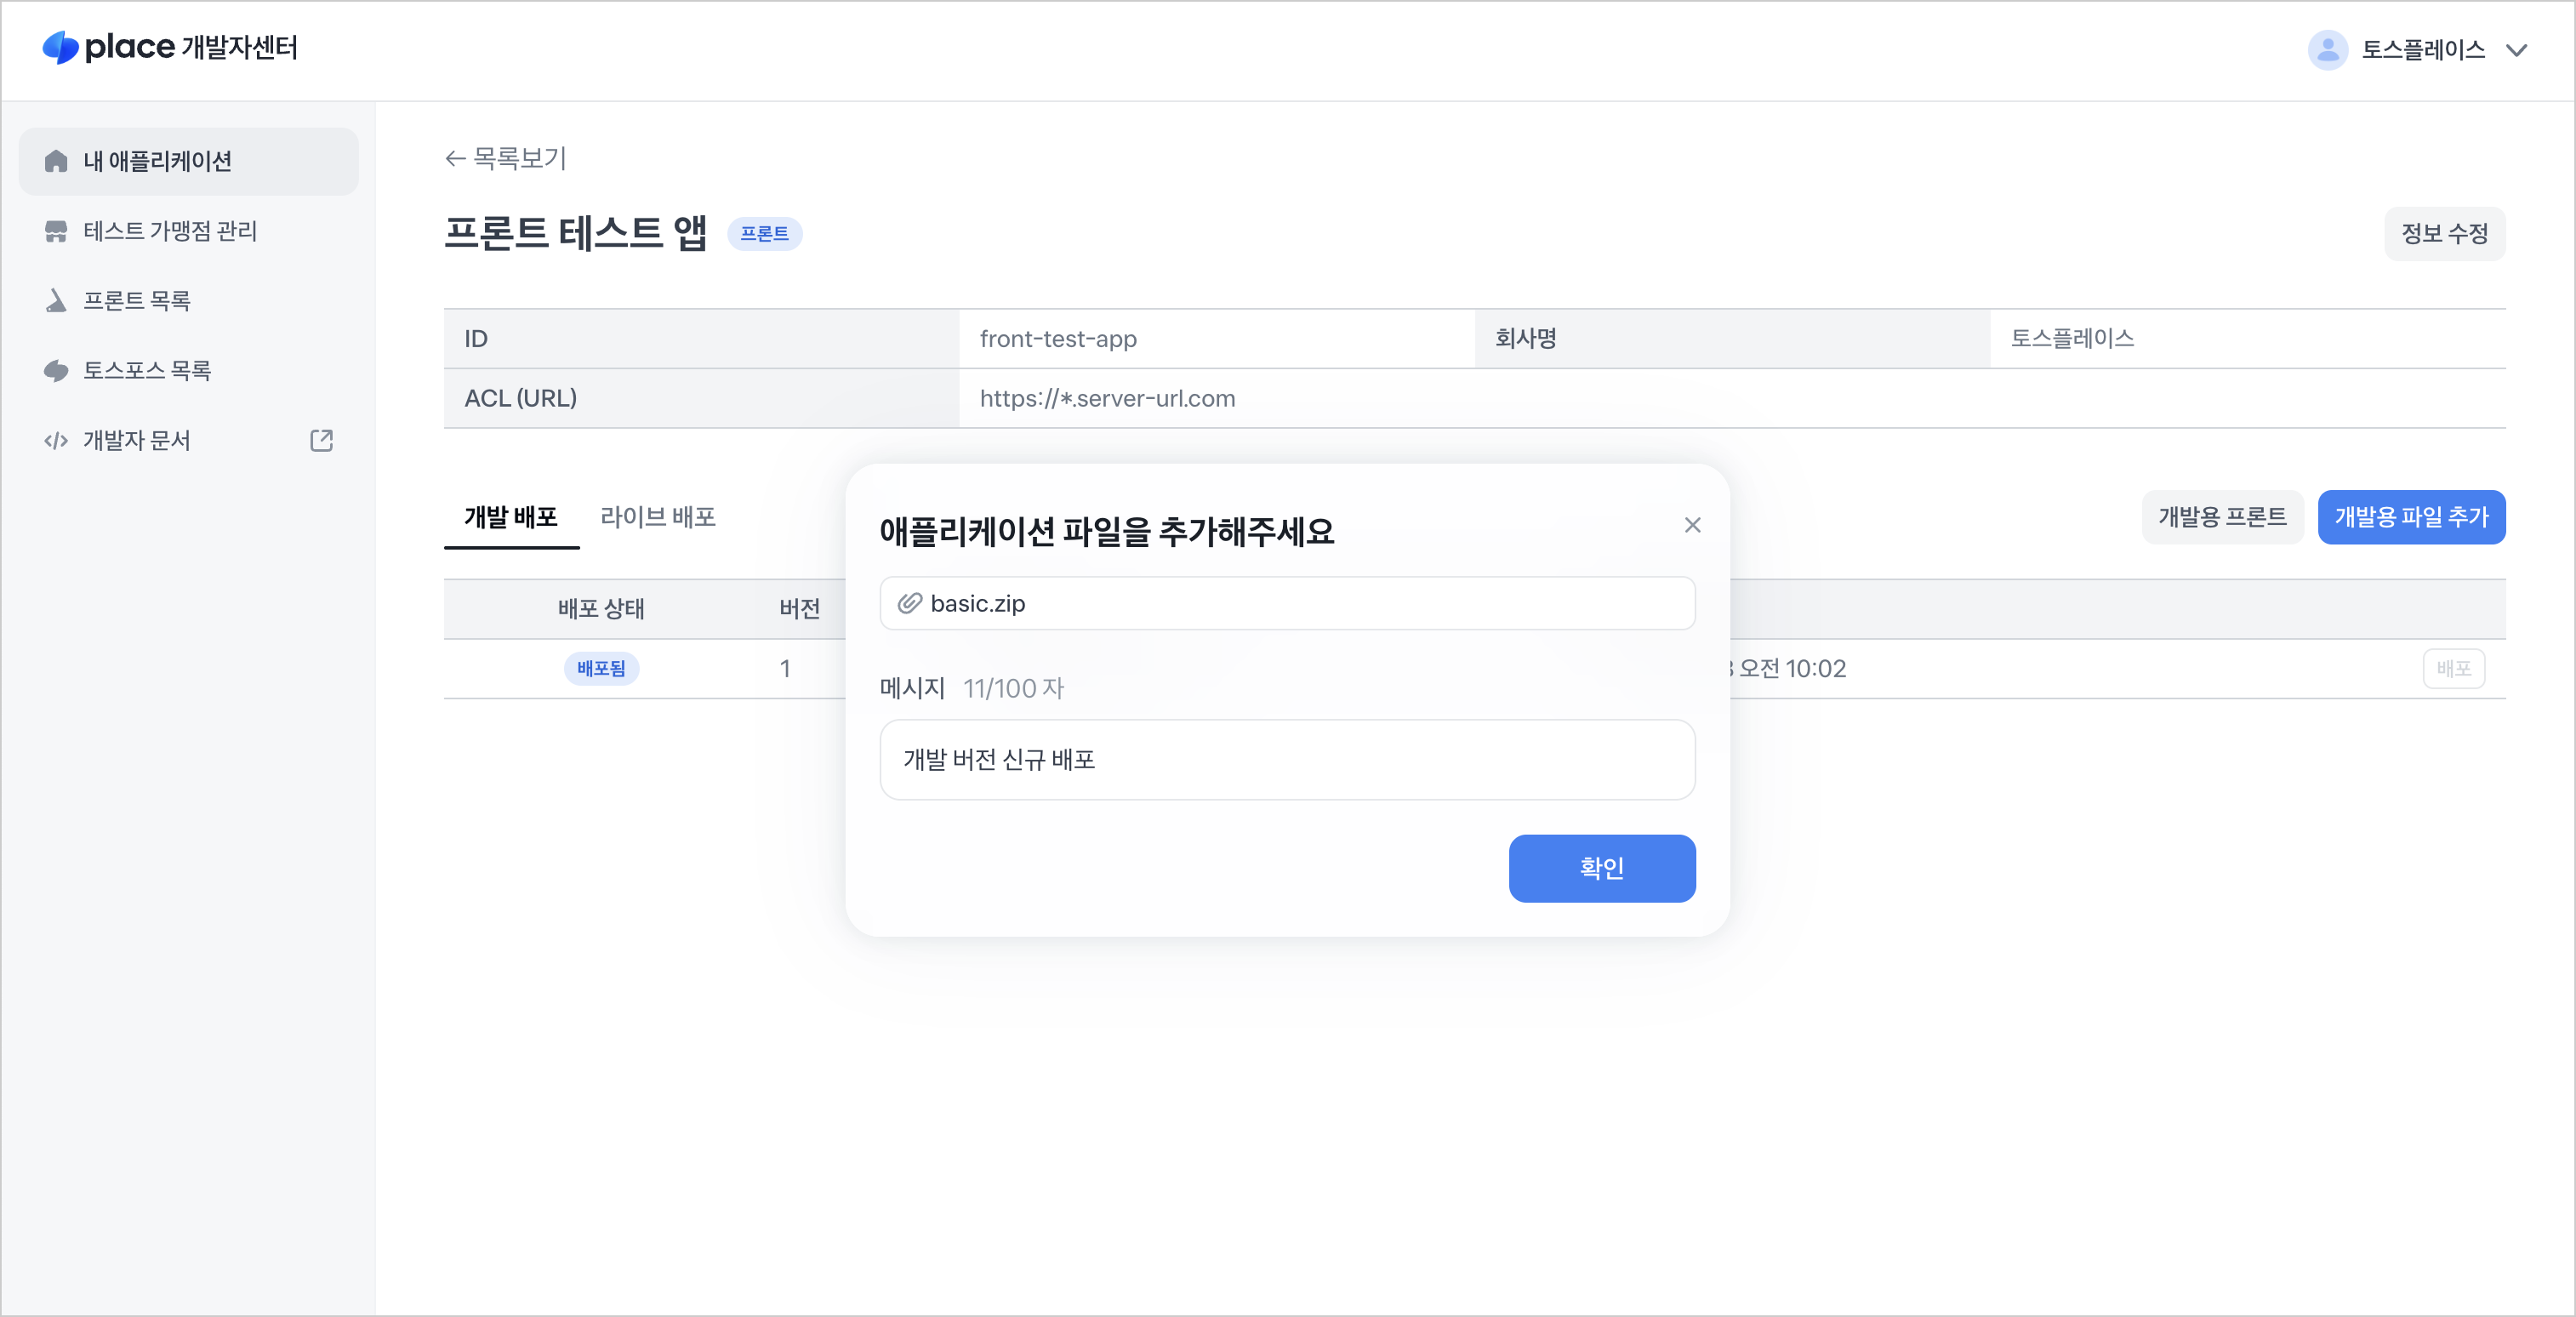The image size is (2576, 1317).
Task: Close the application file dialog with the X
Action: click(x=1692, y=524)
